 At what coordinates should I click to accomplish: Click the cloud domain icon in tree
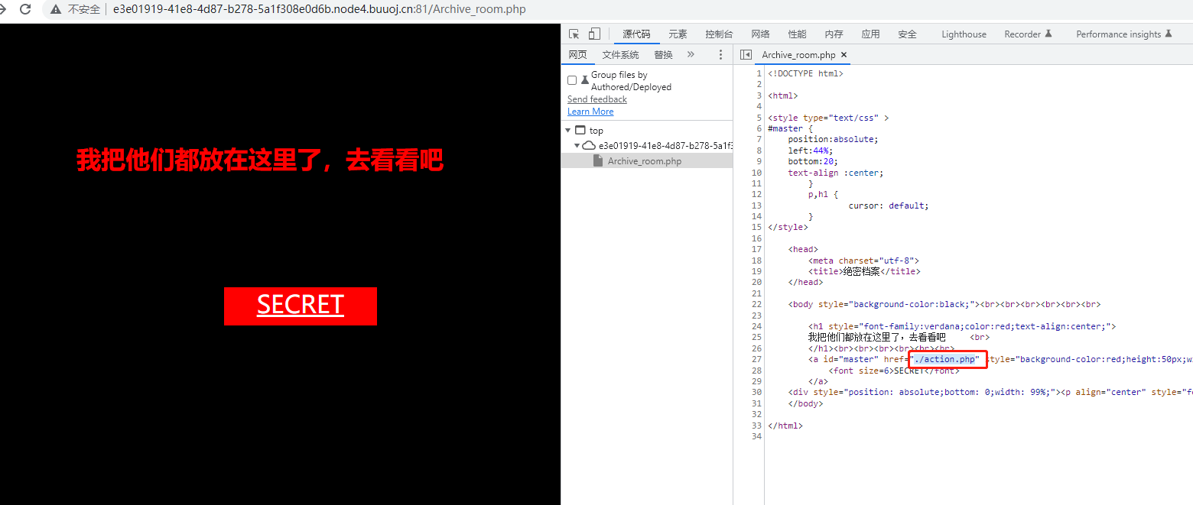pyautogui.click(x=589, y=145)
